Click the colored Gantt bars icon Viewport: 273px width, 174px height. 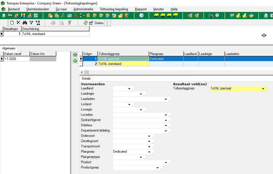tap(211, 16)
